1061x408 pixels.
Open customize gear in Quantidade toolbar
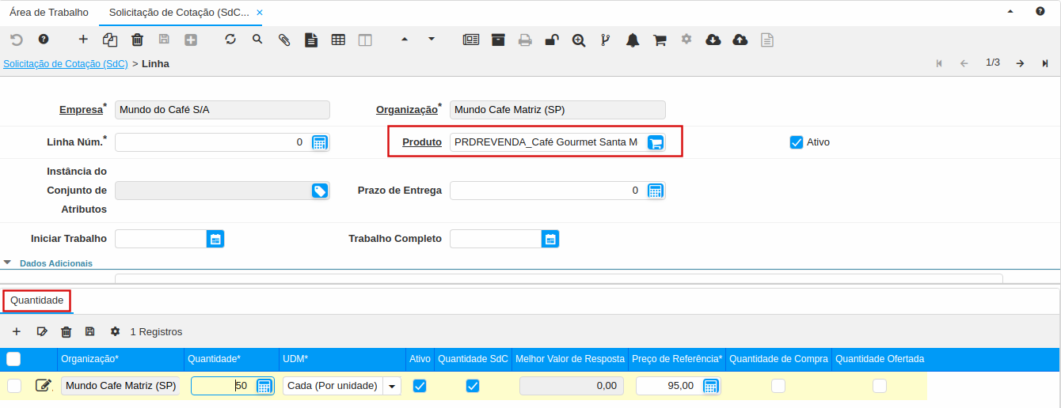click(x=115, y=331)
